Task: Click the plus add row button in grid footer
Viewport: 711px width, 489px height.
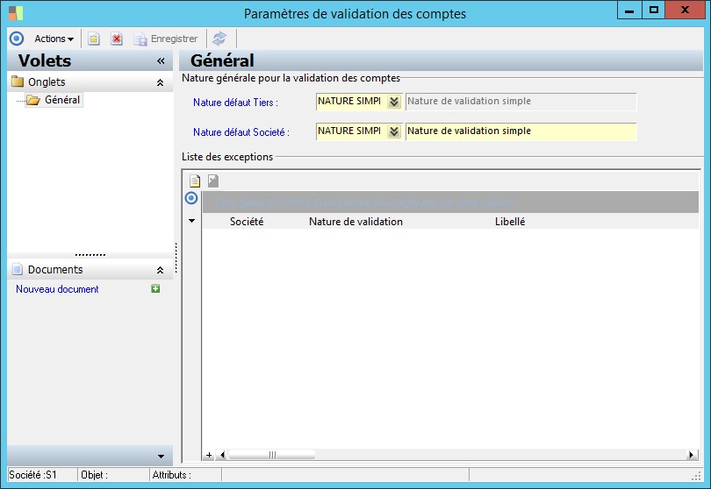Action: tap(209, 455)
